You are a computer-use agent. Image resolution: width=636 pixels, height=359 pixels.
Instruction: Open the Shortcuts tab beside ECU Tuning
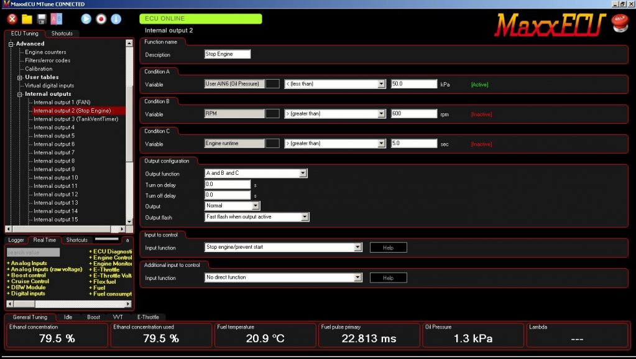pos(62,34)
